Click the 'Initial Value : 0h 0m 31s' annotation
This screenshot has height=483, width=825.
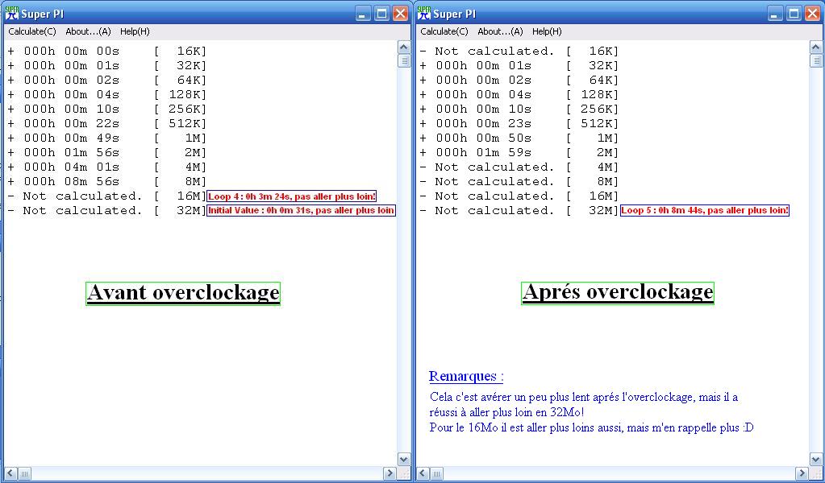(x=301, y=211)
